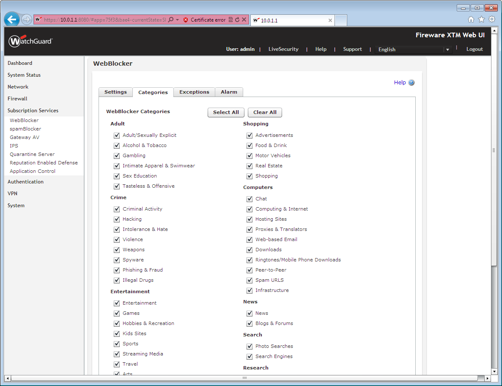The height and width of the screenshot is (386, 502).
Task: Switch to the Settings tab
Action: tap(115, 92)
